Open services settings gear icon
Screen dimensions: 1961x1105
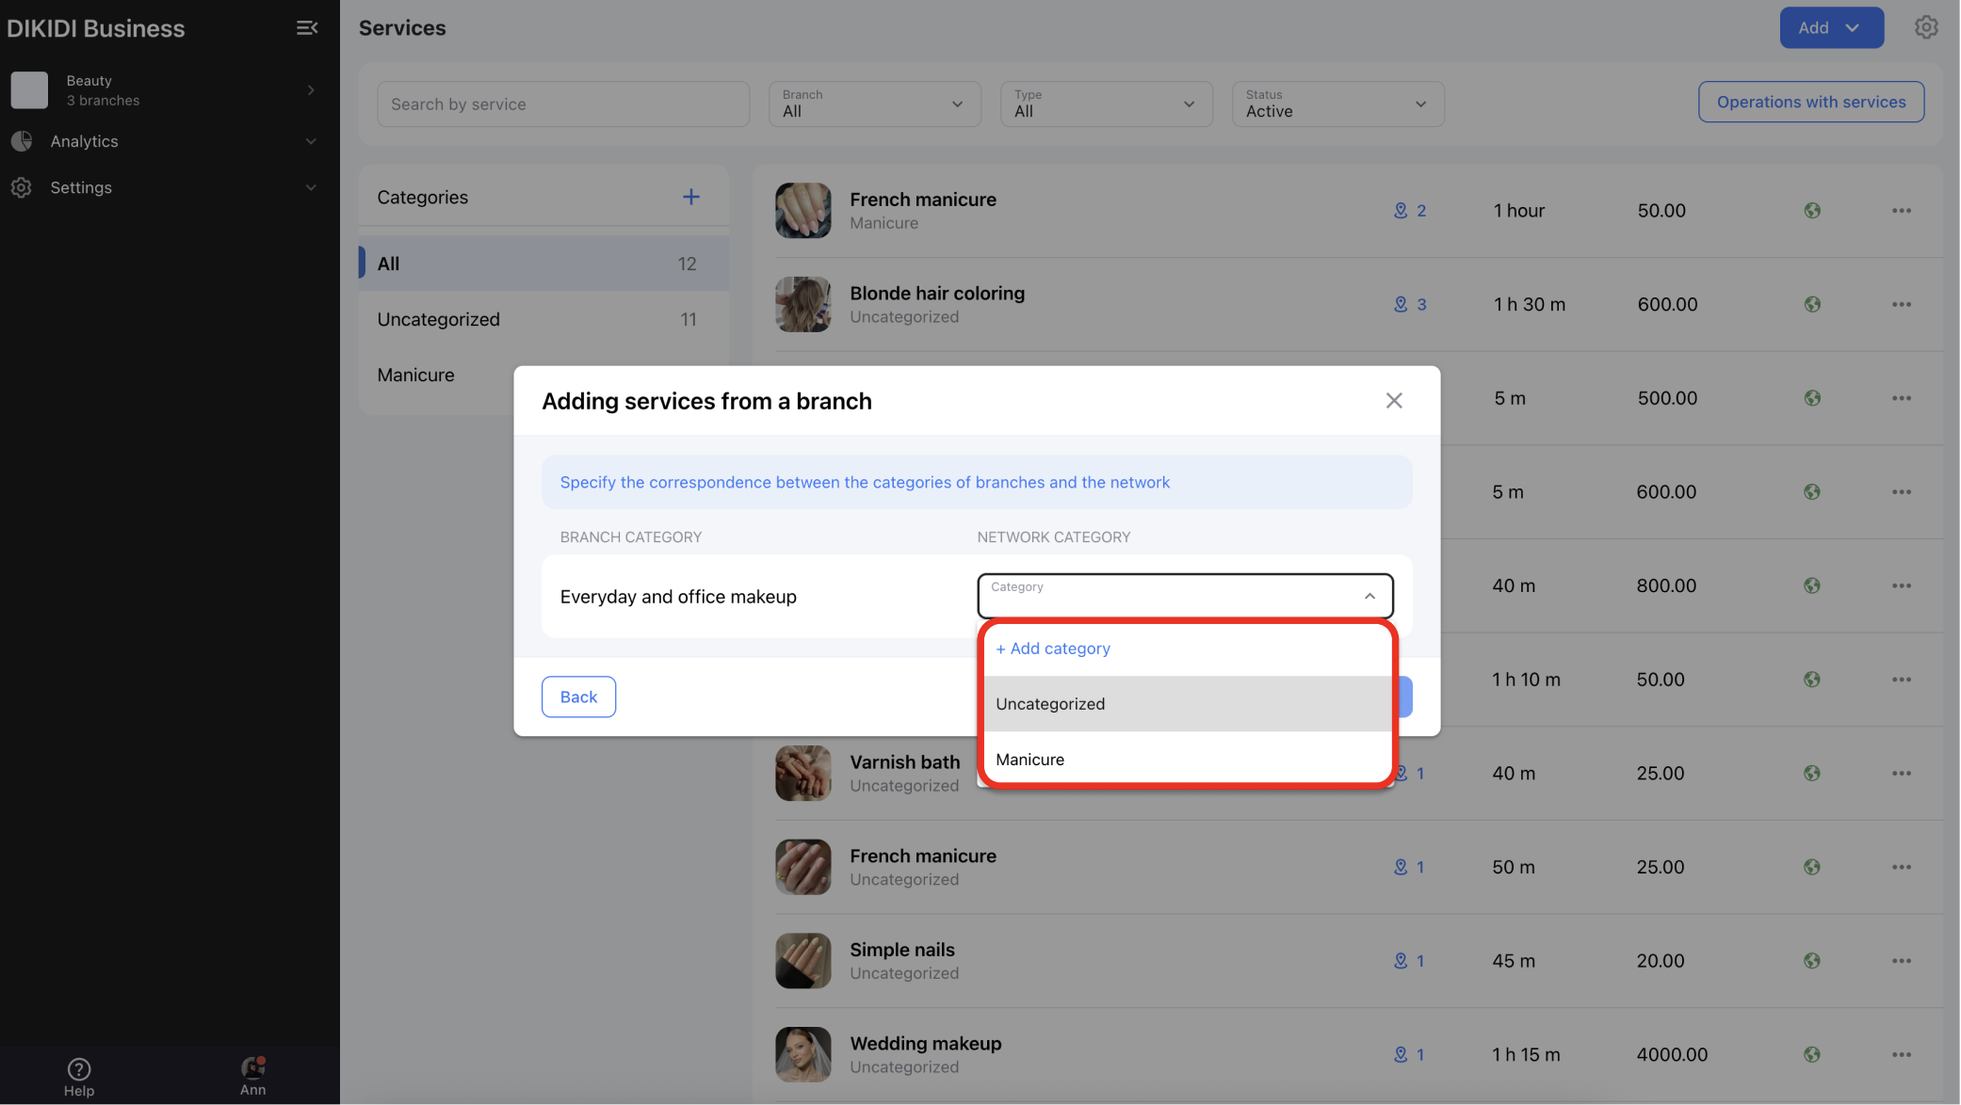pos(1925,27)
